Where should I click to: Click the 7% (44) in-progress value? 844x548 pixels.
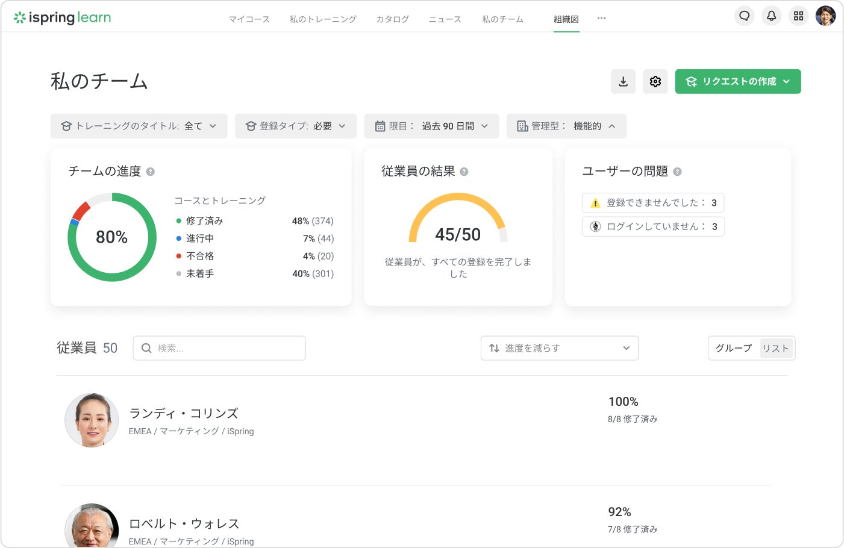point(318,238)
